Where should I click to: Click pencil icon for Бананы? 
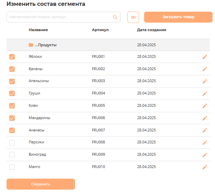point(205,69)
